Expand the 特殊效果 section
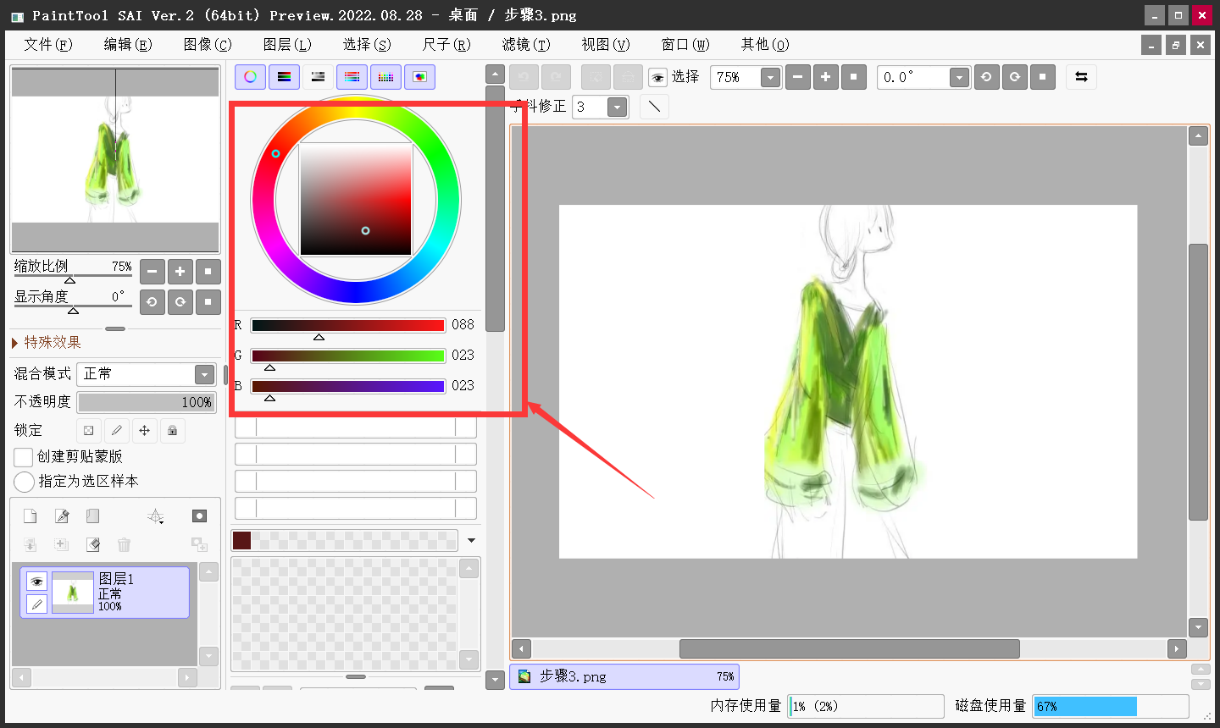 (47, 342)
